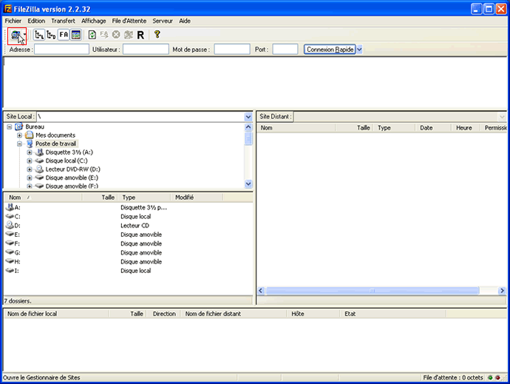Select drive G: in local file list

point(17,253)
